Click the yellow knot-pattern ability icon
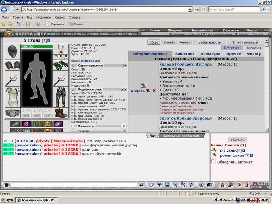The height and width of the screenshot is (204, 272). pyautogui.click(x=48, y=124)
